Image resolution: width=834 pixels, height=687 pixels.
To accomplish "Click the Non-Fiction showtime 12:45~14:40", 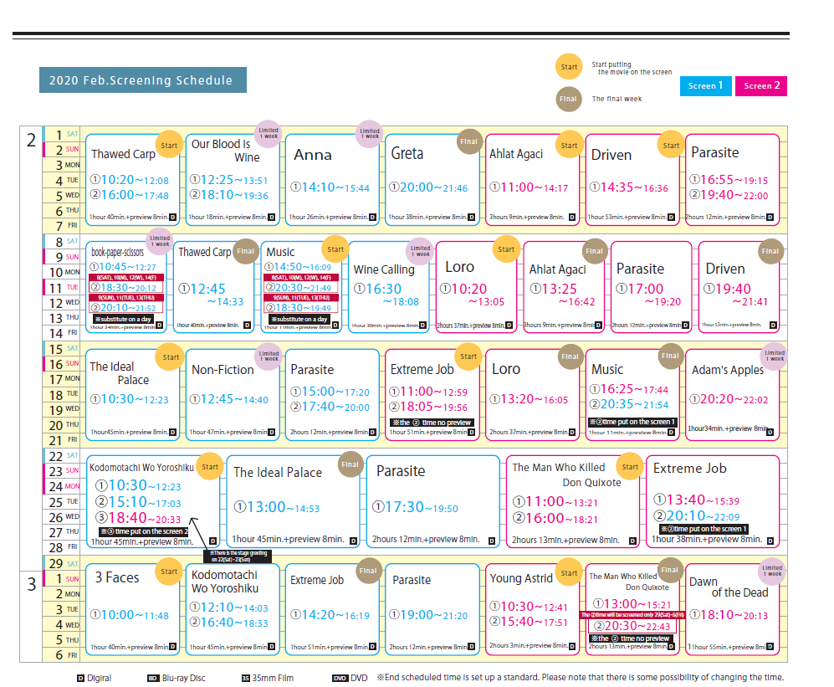I will pos(229,399).
